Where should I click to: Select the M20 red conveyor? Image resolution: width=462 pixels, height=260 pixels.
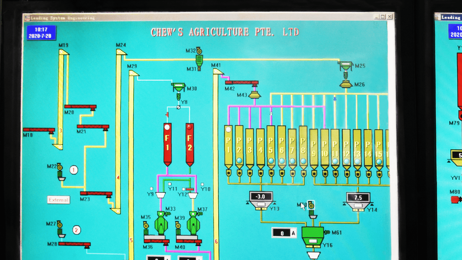[x=81, y=107]
